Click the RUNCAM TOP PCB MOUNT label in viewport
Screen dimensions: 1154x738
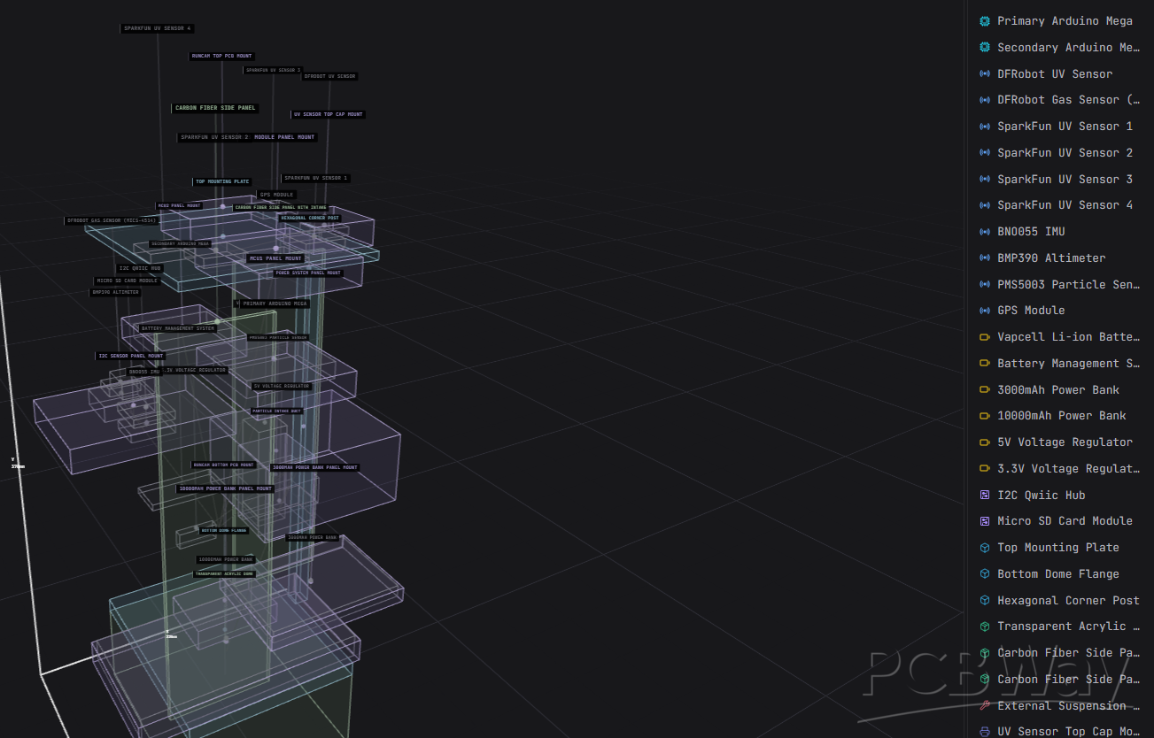click(x=221, y=56)
